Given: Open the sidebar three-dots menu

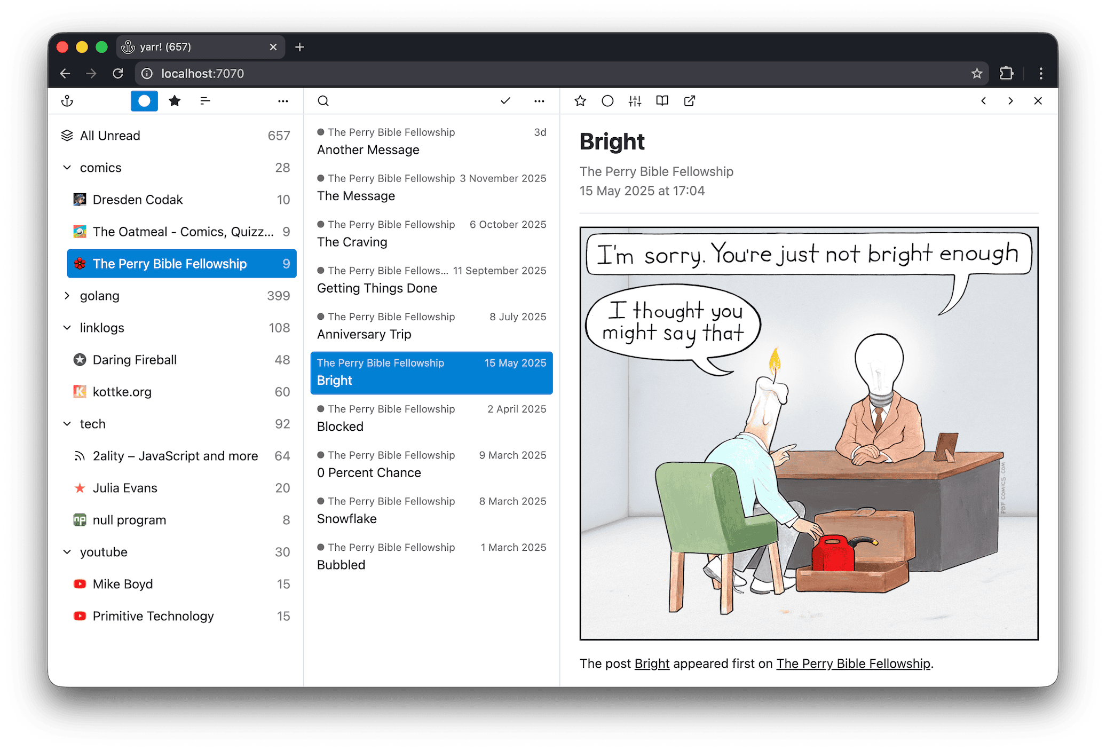Looking at the screenshot, I should (283, 101).
